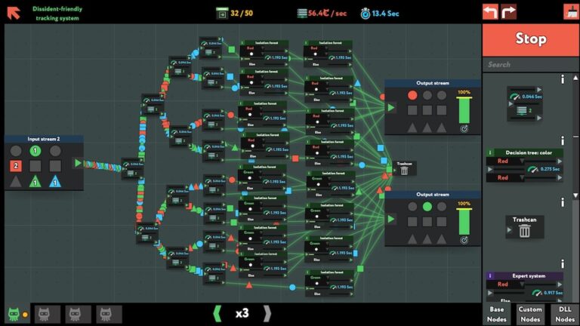Click the red square in Input stream 2
Screen dimensions: 580x326
click(x=16, y=166)
